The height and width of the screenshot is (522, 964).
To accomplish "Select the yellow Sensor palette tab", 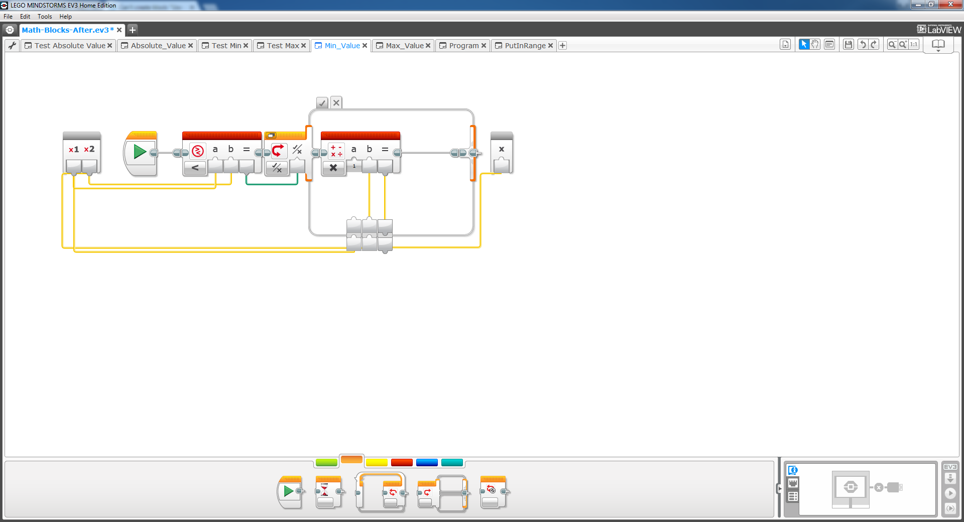I will [x=377, y=462].
